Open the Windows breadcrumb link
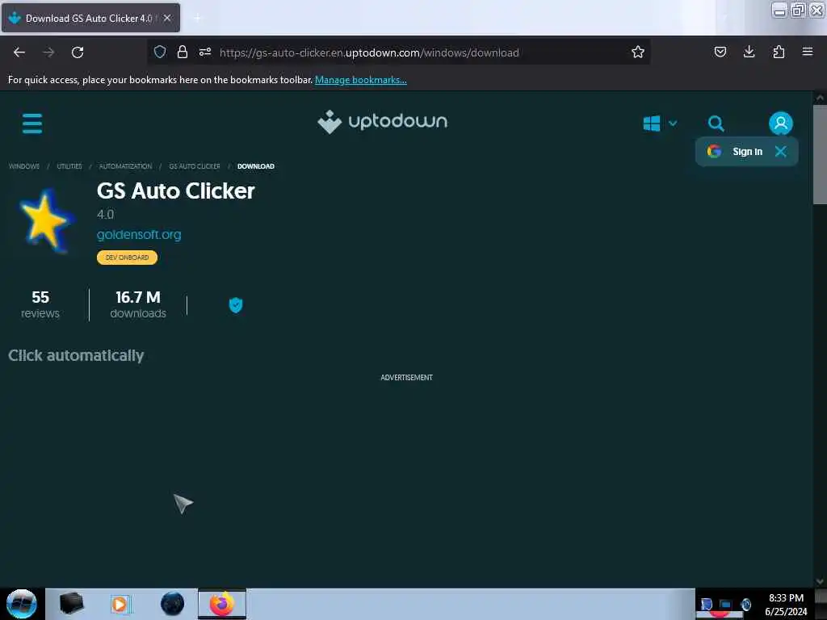 pos(24,166)
